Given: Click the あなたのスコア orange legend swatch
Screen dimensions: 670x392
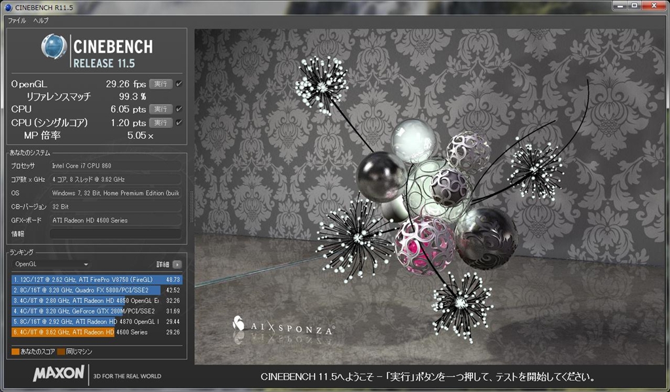Looking at the screenshot, I should pyautogui.click(x=16, y=352).
